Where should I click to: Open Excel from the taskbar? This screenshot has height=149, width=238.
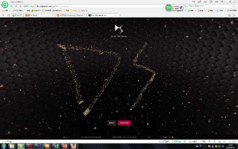(57, 146)
